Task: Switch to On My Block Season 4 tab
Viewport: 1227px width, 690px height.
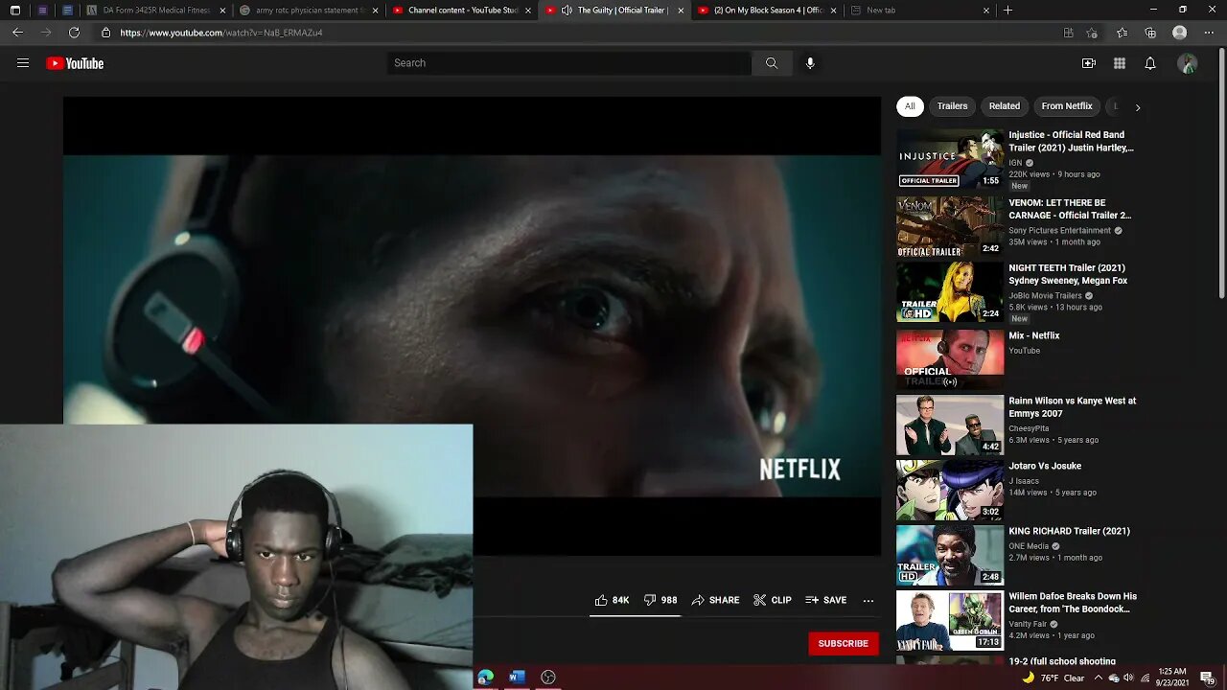Action: pos(767,10)
